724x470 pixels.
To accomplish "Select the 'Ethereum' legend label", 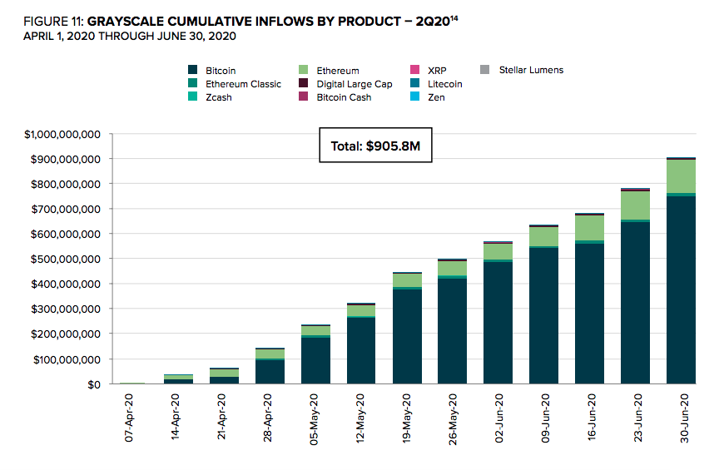I will tap(338, 71).
